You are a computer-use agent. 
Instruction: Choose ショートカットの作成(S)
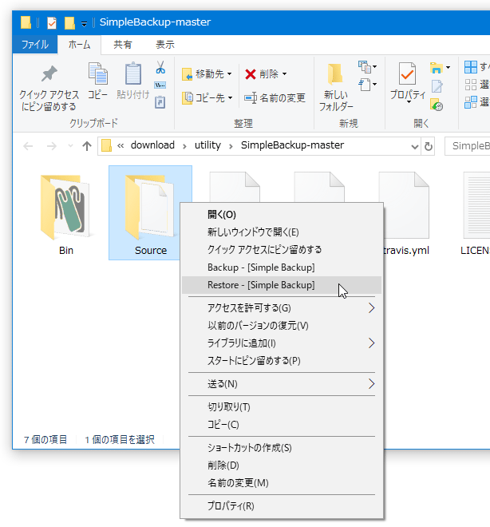pyautogui.click(x=282, y=448)
